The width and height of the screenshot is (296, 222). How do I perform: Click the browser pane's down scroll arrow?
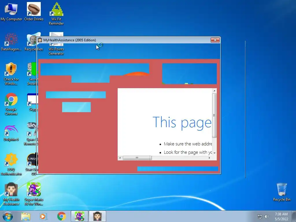point(214,153)
